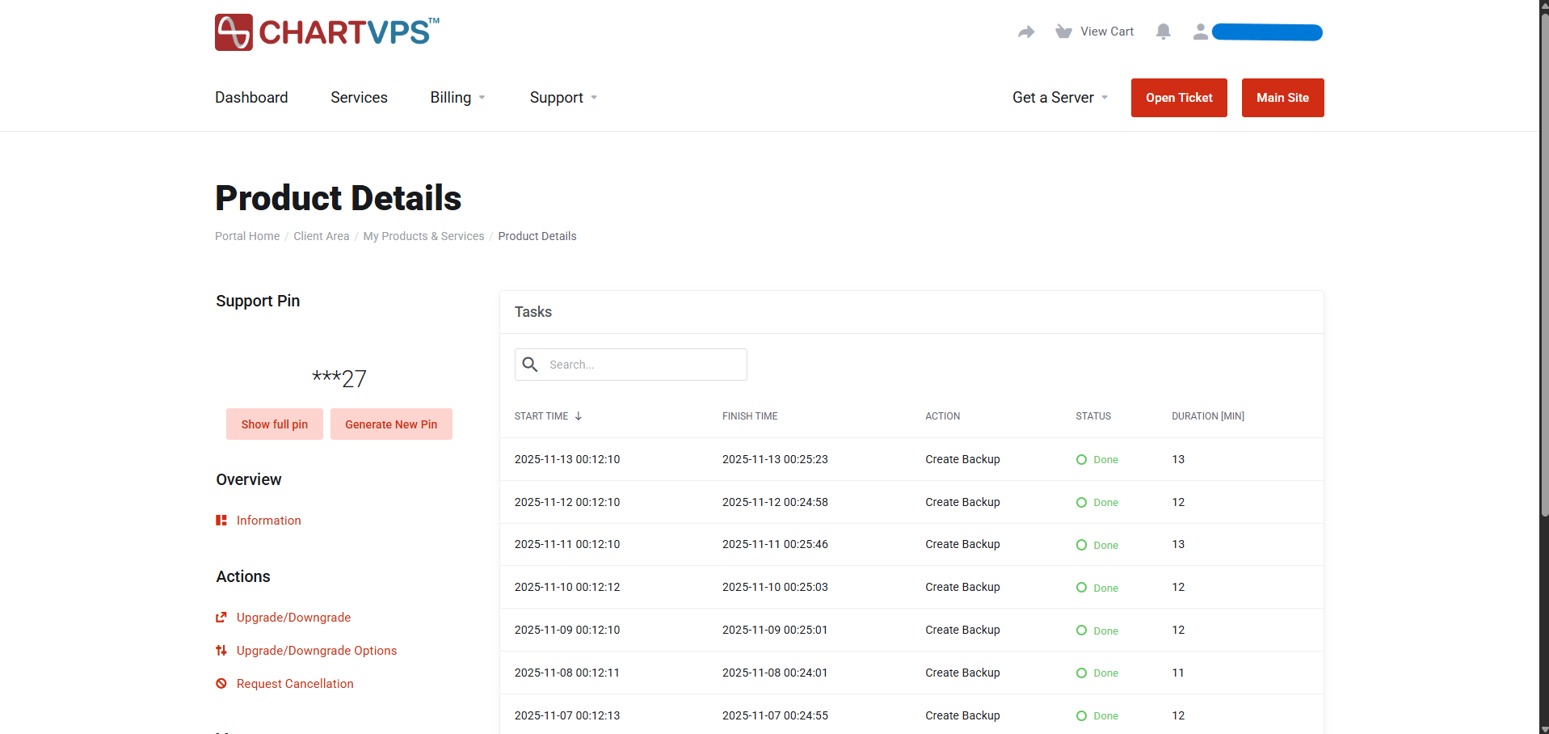Click the ChartVPS logo
The width and height of the screenshot is (1549, 734).
pyautogui.click(x=326, y=32)
